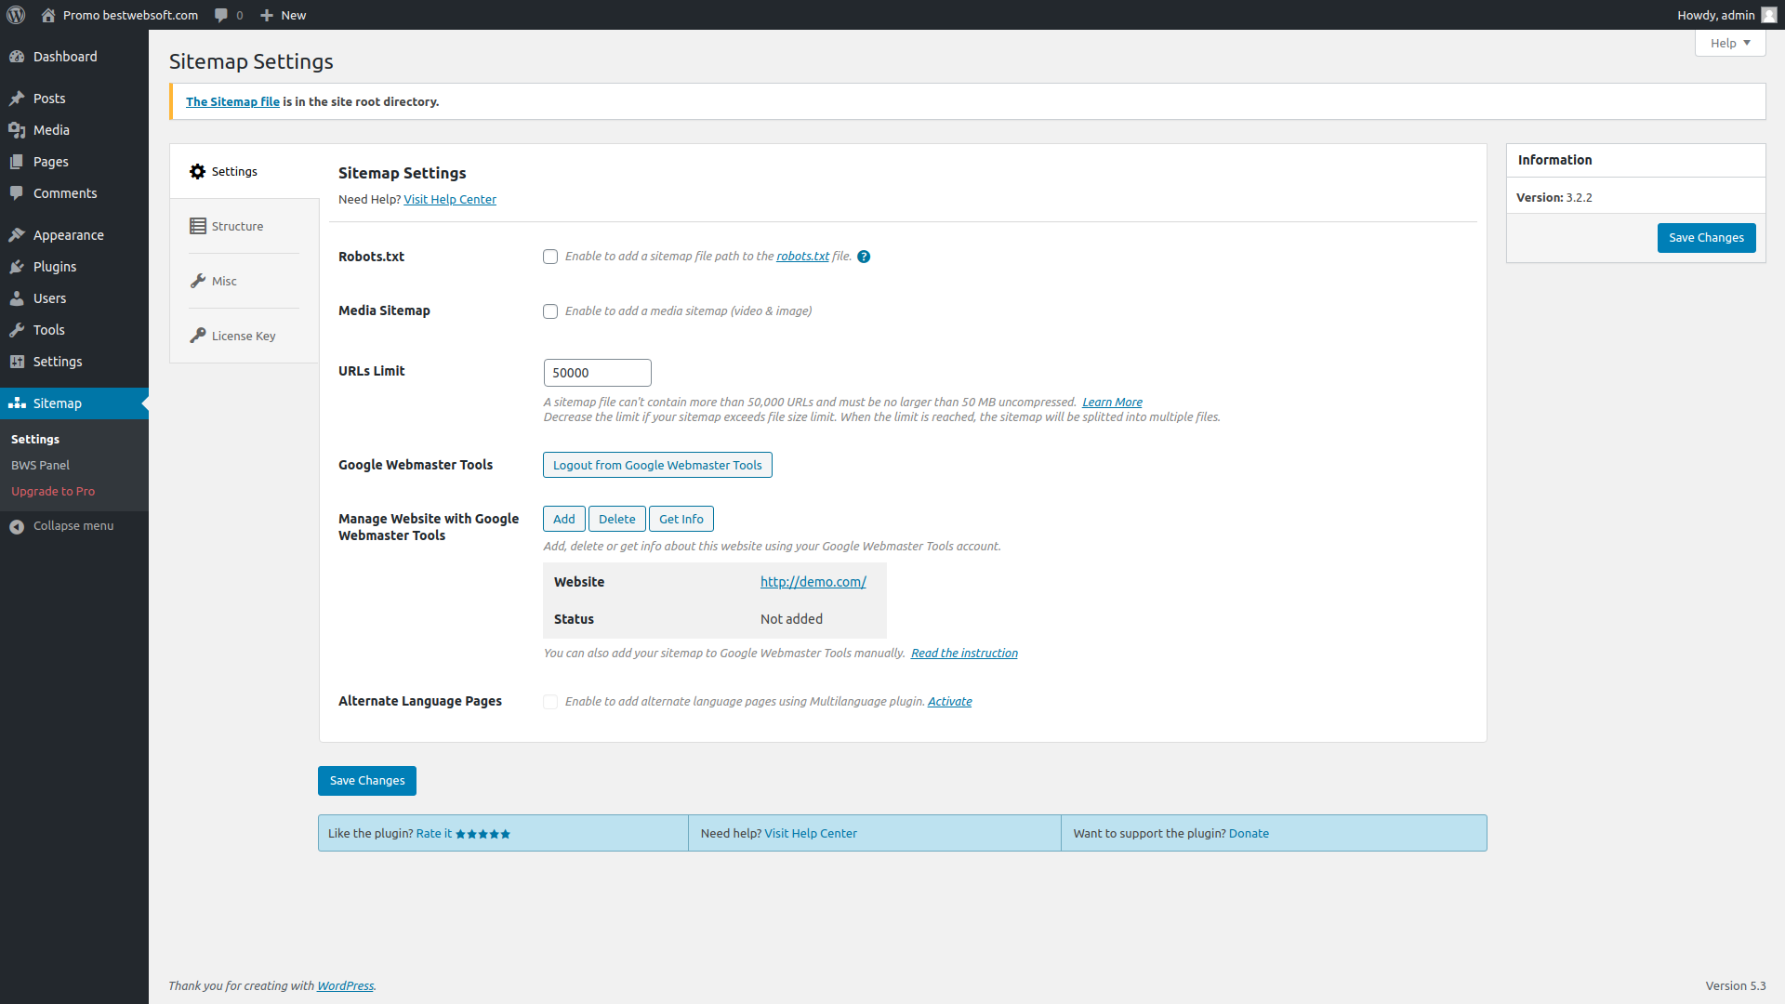Viewport: 1785px width, 1004px height.
Task: Click the Appearance paintbrush icon
Action: [17, 235]
